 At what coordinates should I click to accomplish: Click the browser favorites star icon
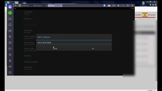[x=153, y=5]
